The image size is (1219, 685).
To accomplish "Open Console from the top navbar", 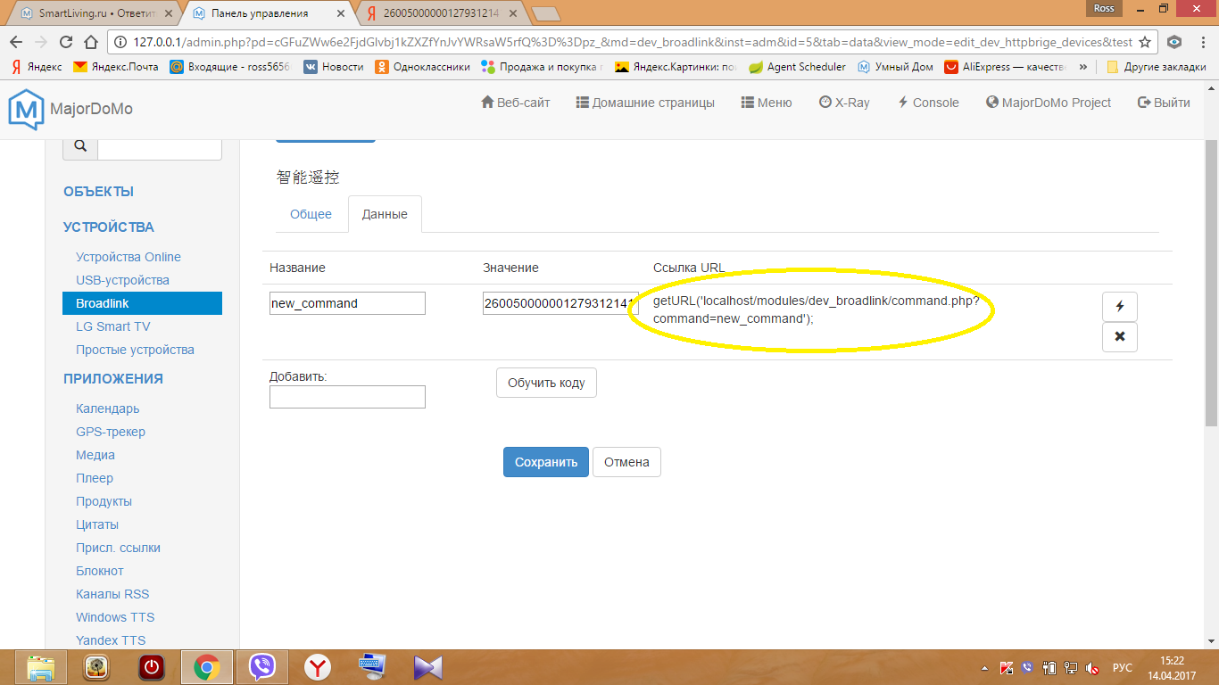I will point(928,103).
